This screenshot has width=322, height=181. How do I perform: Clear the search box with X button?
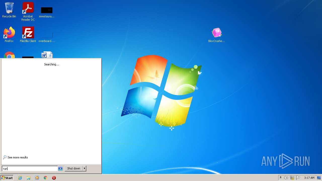click(x=60, y=168)
